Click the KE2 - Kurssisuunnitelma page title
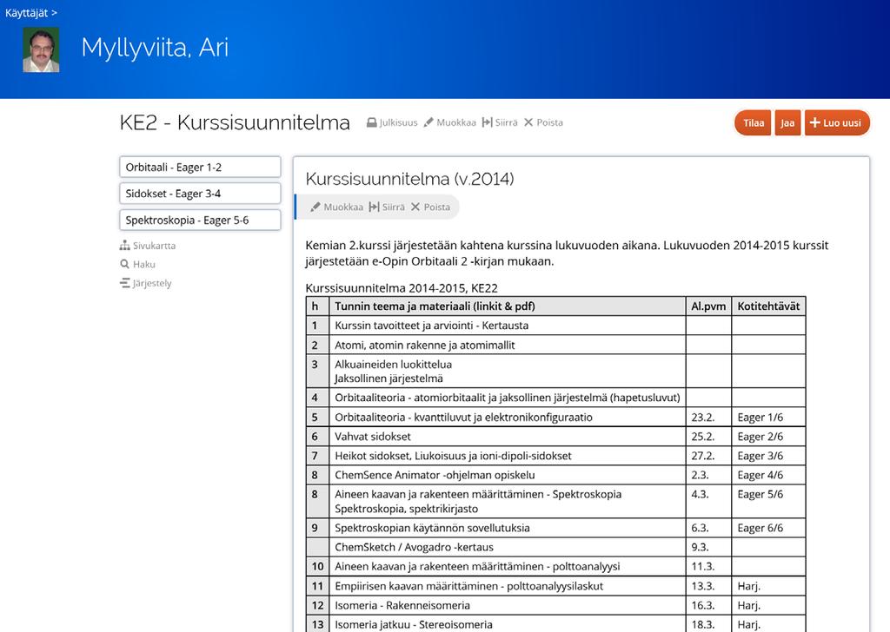Screen dimensions: 890x632 tap(235, 122)
